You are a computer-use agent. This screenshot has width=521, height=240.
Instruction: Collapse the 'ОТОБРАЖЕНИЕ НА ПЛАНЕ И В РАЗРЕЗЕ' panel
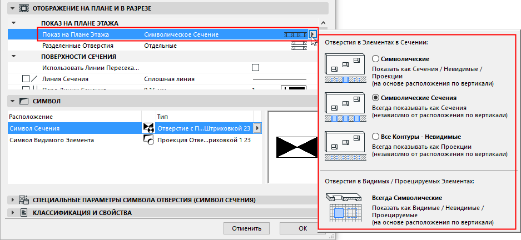13,9
